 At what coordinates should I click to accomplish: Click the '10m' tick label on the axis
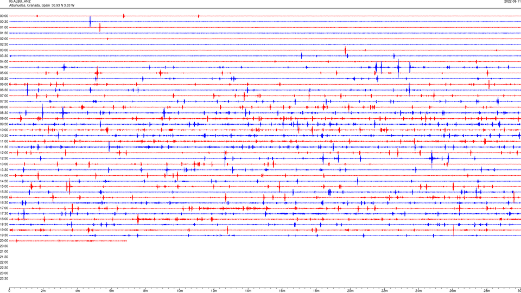pos(180,291)
